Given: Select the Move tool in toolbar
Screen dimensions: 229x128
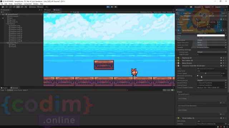Looking at the screenshot, I should click(x=6, y=7).
